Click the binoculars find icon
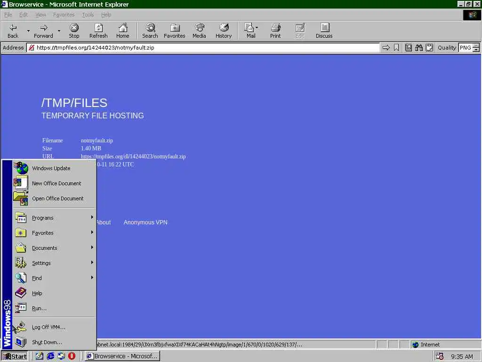 click(x=418, y=48)
